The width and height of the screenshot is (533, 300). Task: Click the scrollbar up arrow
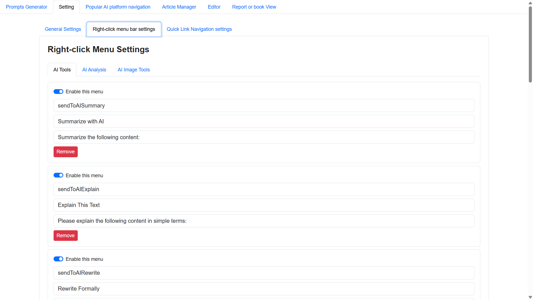click(530, 3)
